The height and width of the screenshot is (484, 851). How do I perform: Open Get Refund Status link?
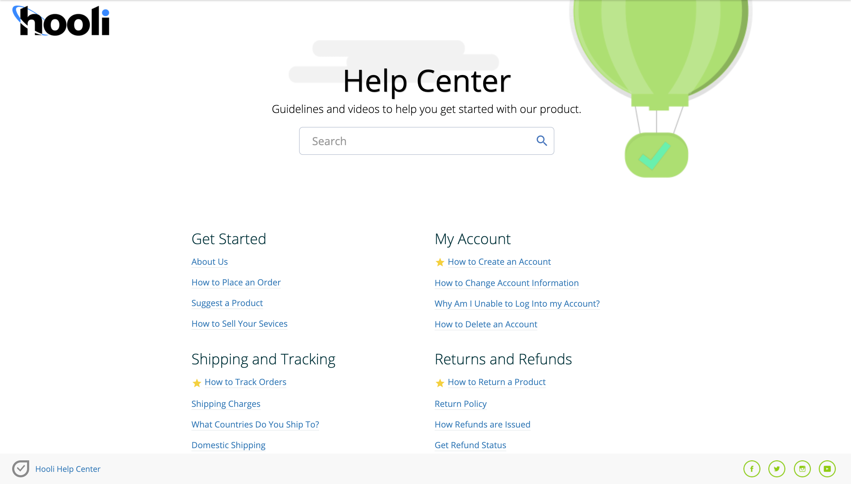point(470,445)
